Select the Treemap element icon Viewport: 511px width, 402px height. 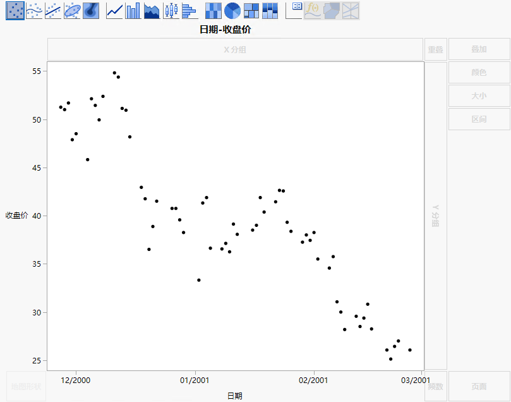click(251, 11)
